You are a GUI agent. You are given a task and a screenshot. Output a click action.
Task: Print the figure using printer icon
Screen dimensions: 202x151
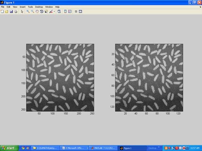coord(16,12)
